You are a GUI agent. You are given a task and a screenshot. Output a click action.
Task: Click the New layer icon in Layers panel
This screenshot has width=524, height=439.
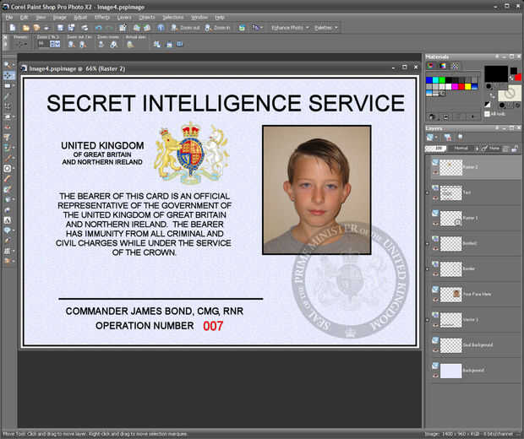tap(430, 138)
